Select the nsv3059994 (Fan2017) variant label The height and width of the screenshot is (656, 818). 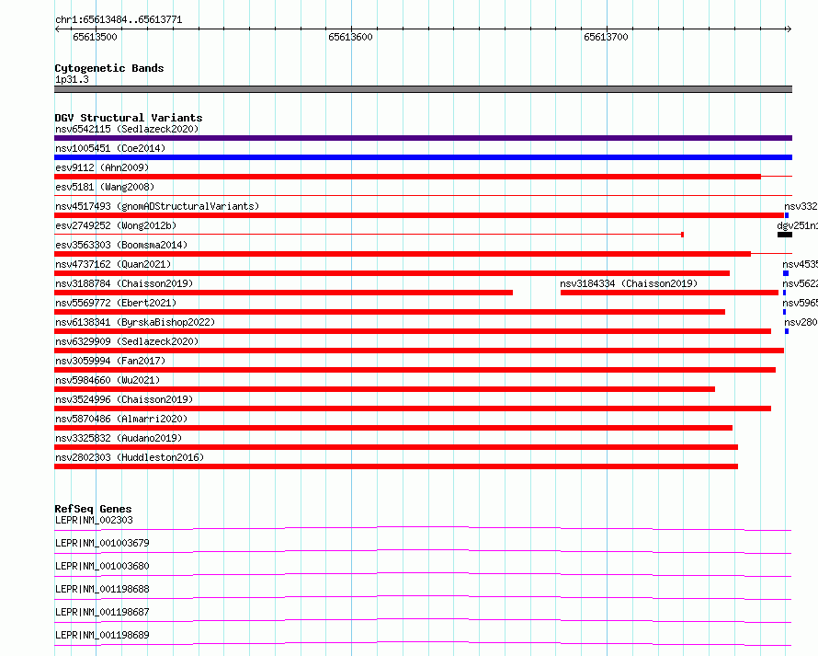110,361
